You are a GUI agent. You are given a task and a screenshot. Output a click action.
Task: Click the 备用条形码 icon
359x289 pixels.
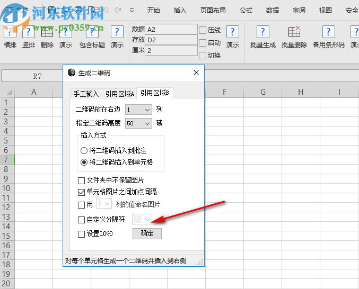click(x=329, y=32)
